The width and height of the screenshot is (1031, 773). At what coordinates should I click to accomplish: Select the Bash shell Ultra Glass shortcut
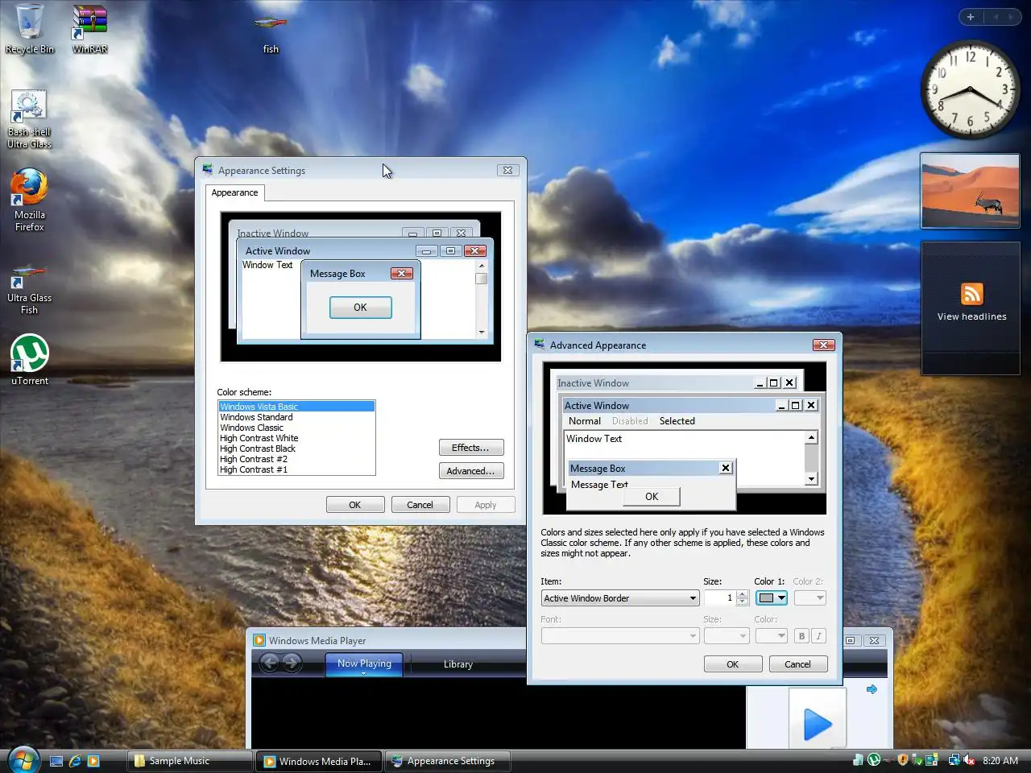pos(29,119)
